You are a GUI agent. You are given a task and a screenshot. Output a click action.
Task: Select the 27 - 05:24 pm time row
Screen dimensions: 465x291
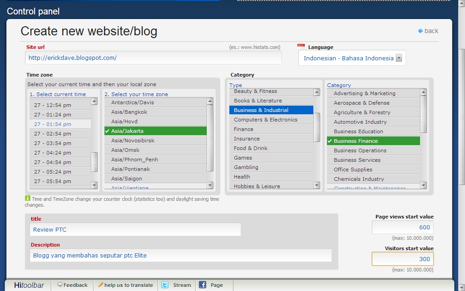(60, 172)
